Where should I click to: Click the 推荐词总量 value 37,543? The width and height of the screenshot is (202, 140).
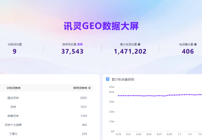coord(72,51)
